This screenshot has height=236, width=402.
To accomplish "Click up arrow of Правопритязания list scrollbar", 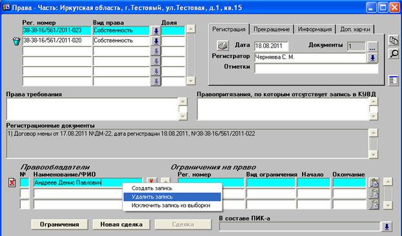I will (x=374, y=101).
